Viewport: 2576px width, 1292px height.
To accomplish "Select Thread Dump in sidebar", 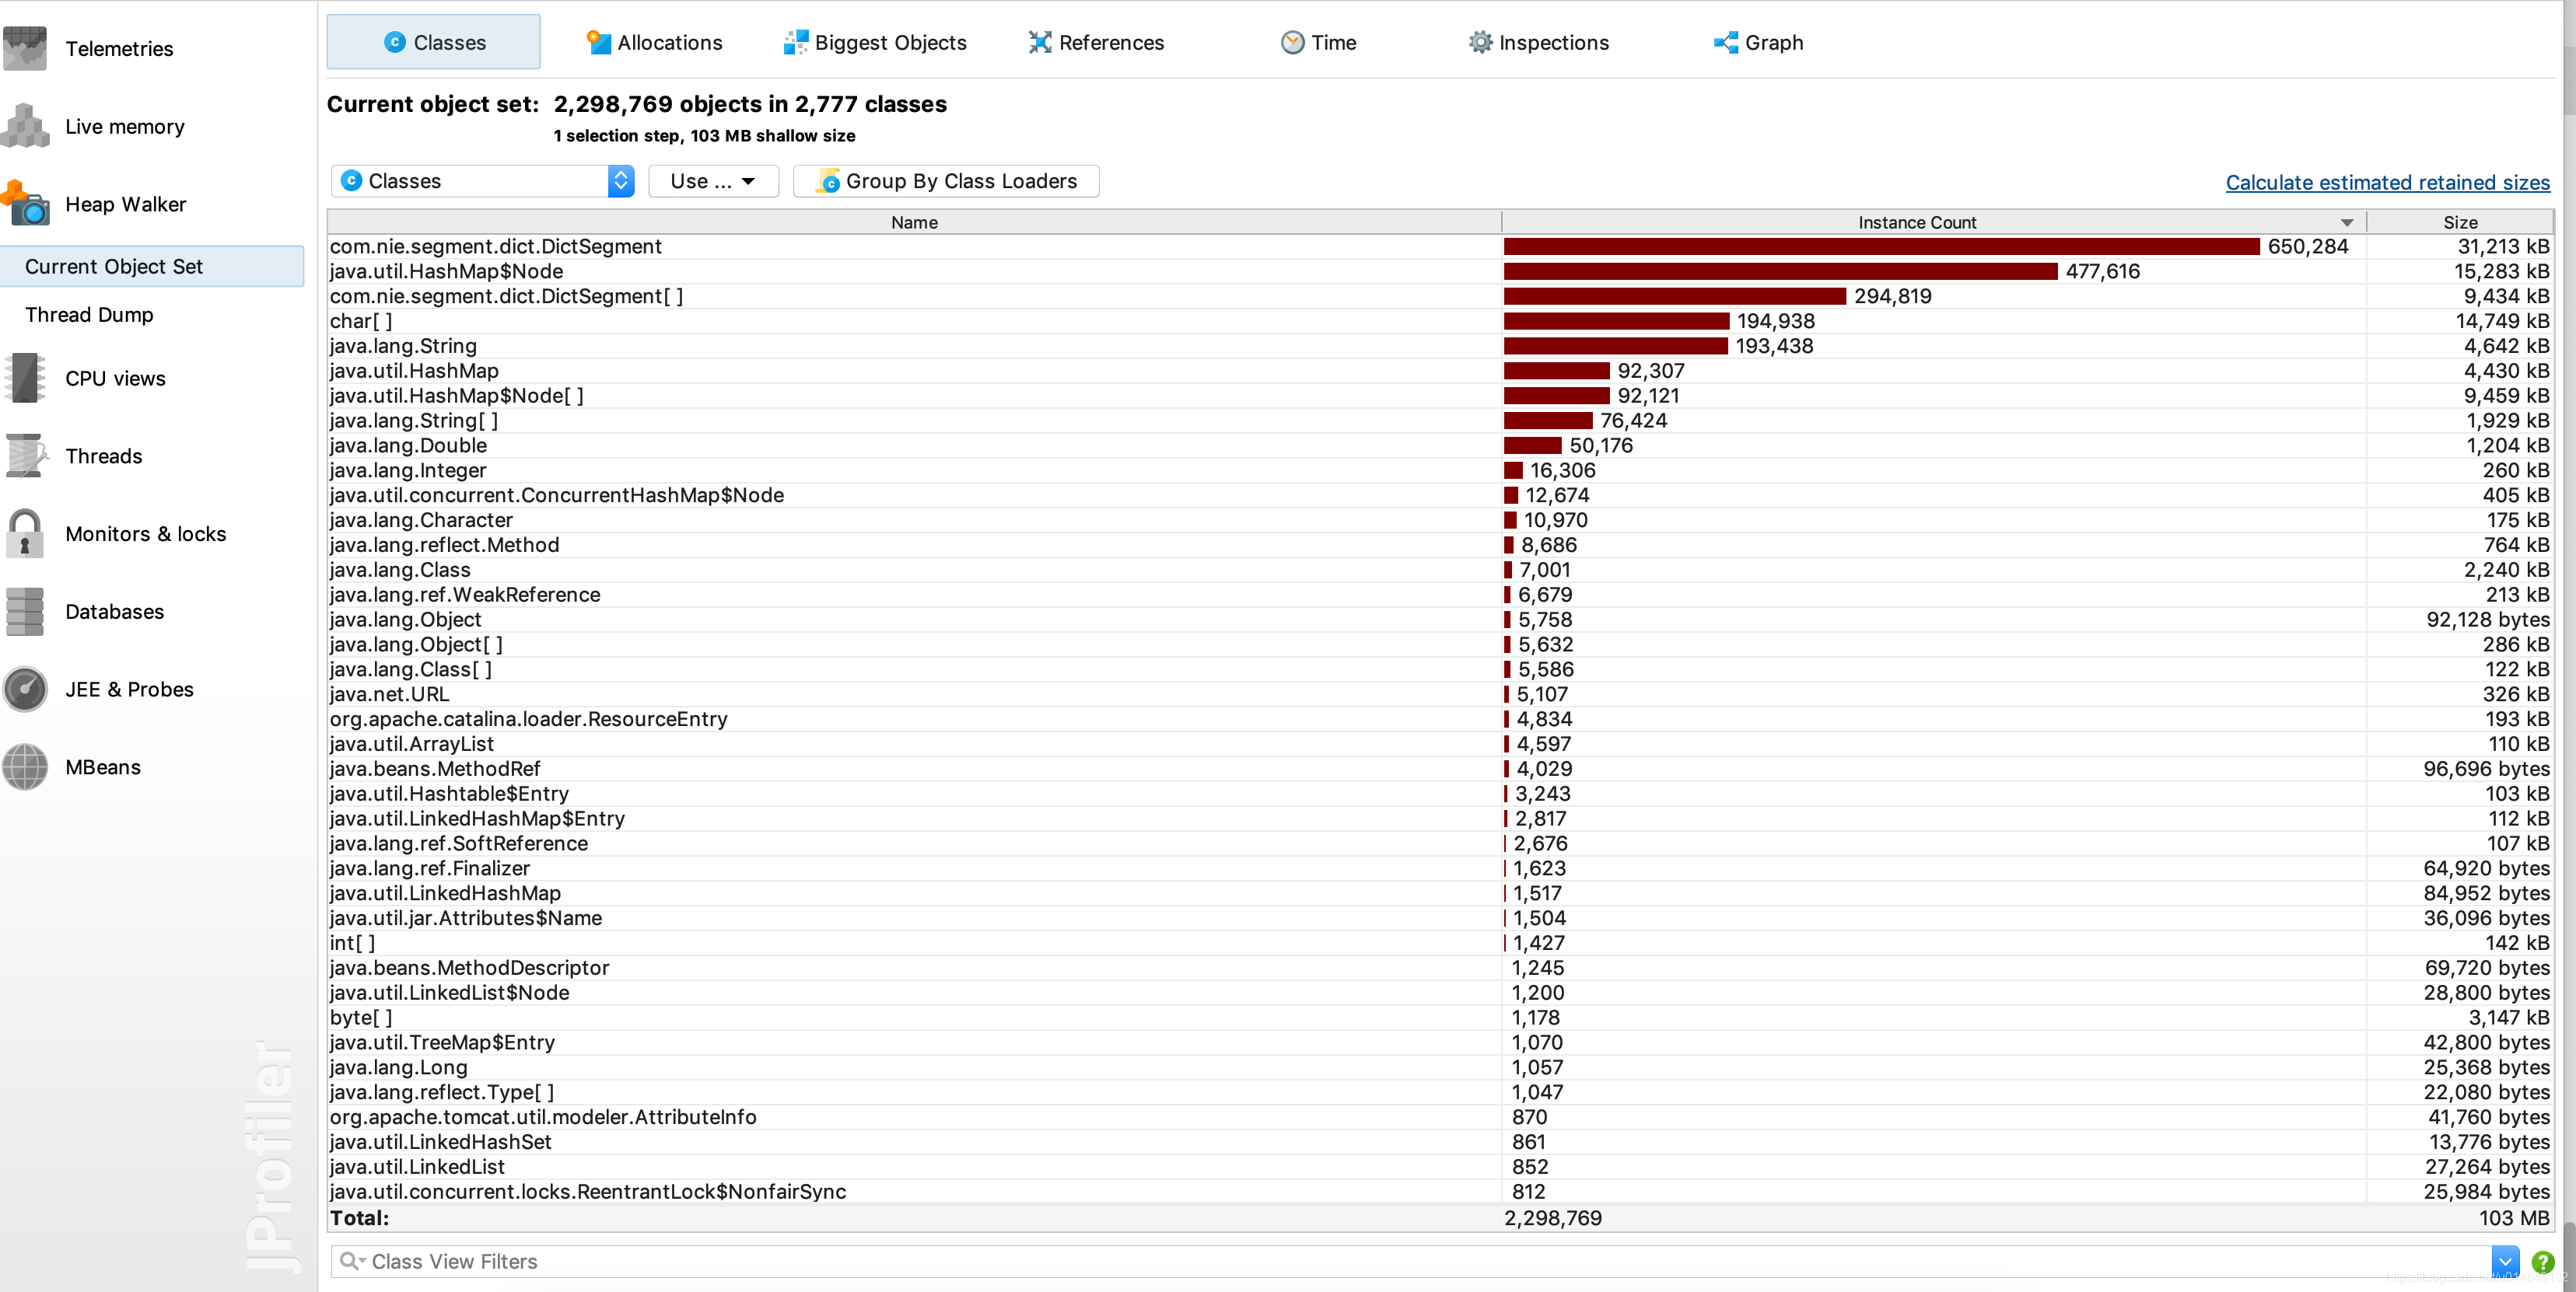I will (x=89, y=315).
